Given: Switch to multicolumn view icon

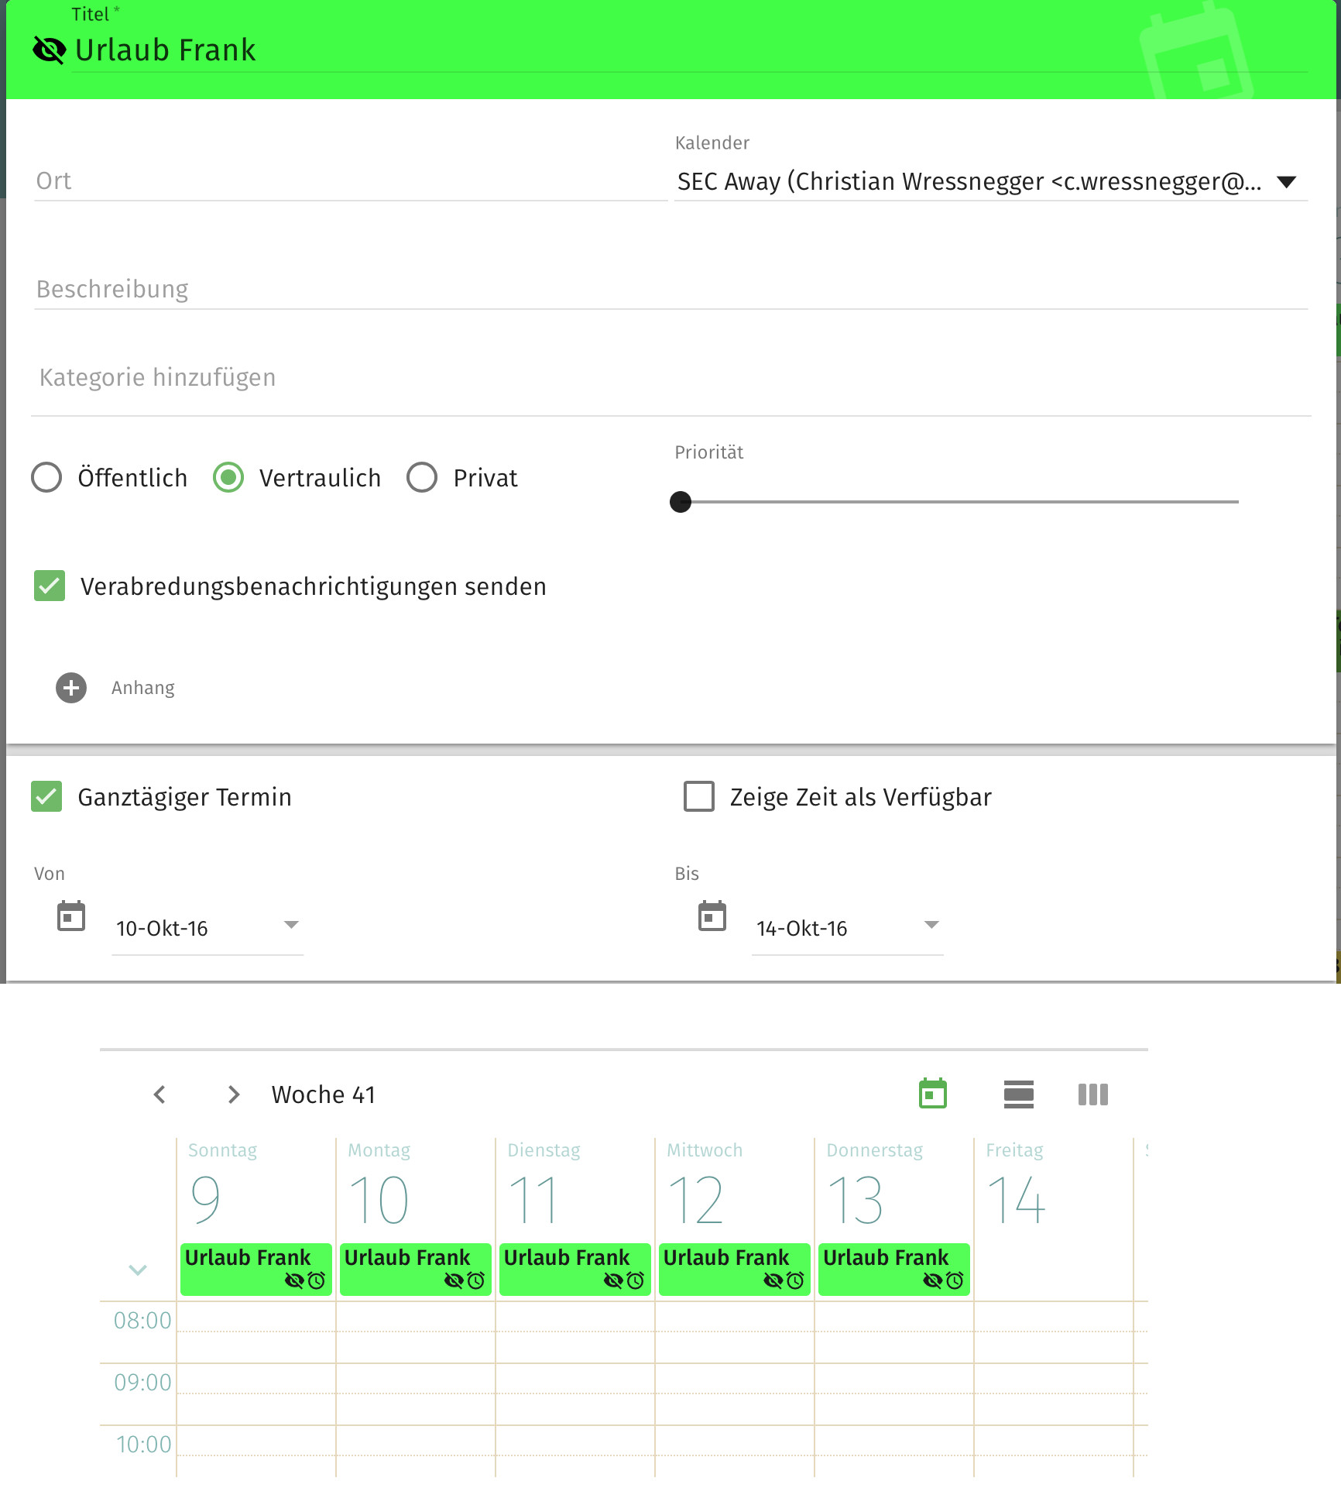Looking at the screenshot, I should point(1092,1094).
